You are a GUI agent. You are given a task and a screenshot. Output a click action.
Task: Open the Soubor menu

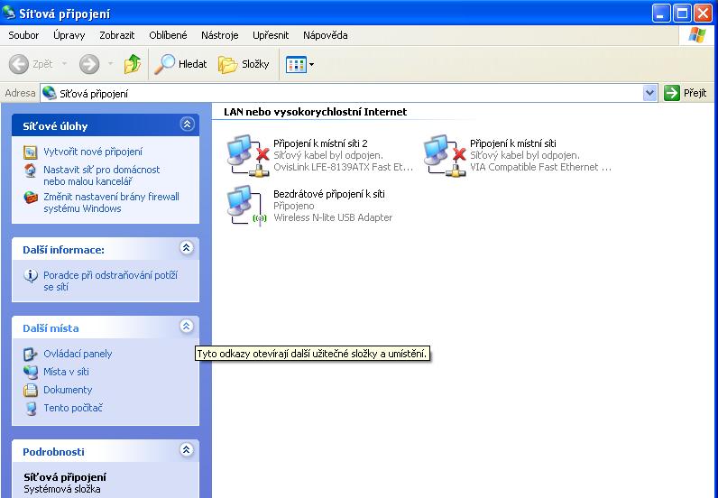tap(23, 35)
